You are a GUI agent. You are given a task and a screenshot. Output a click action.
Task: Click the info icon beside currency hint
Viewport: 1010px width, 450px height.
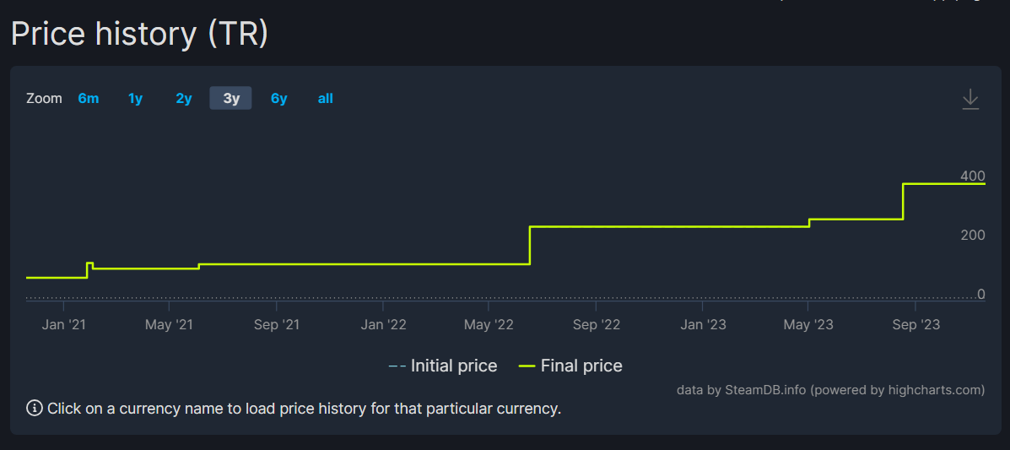point(35,409)
